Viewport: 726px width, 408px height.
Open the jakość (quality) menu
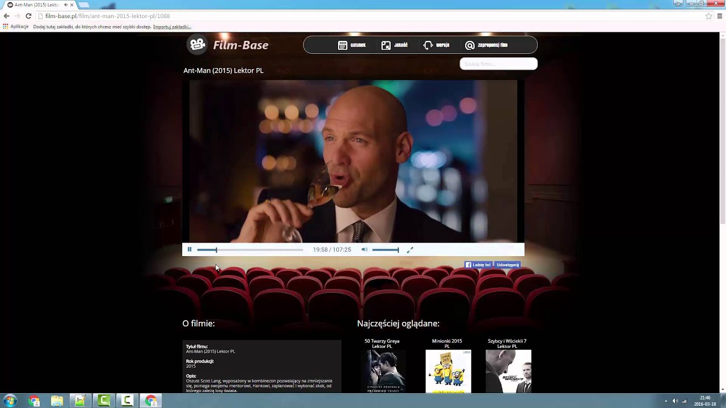(x=394, y=45)
